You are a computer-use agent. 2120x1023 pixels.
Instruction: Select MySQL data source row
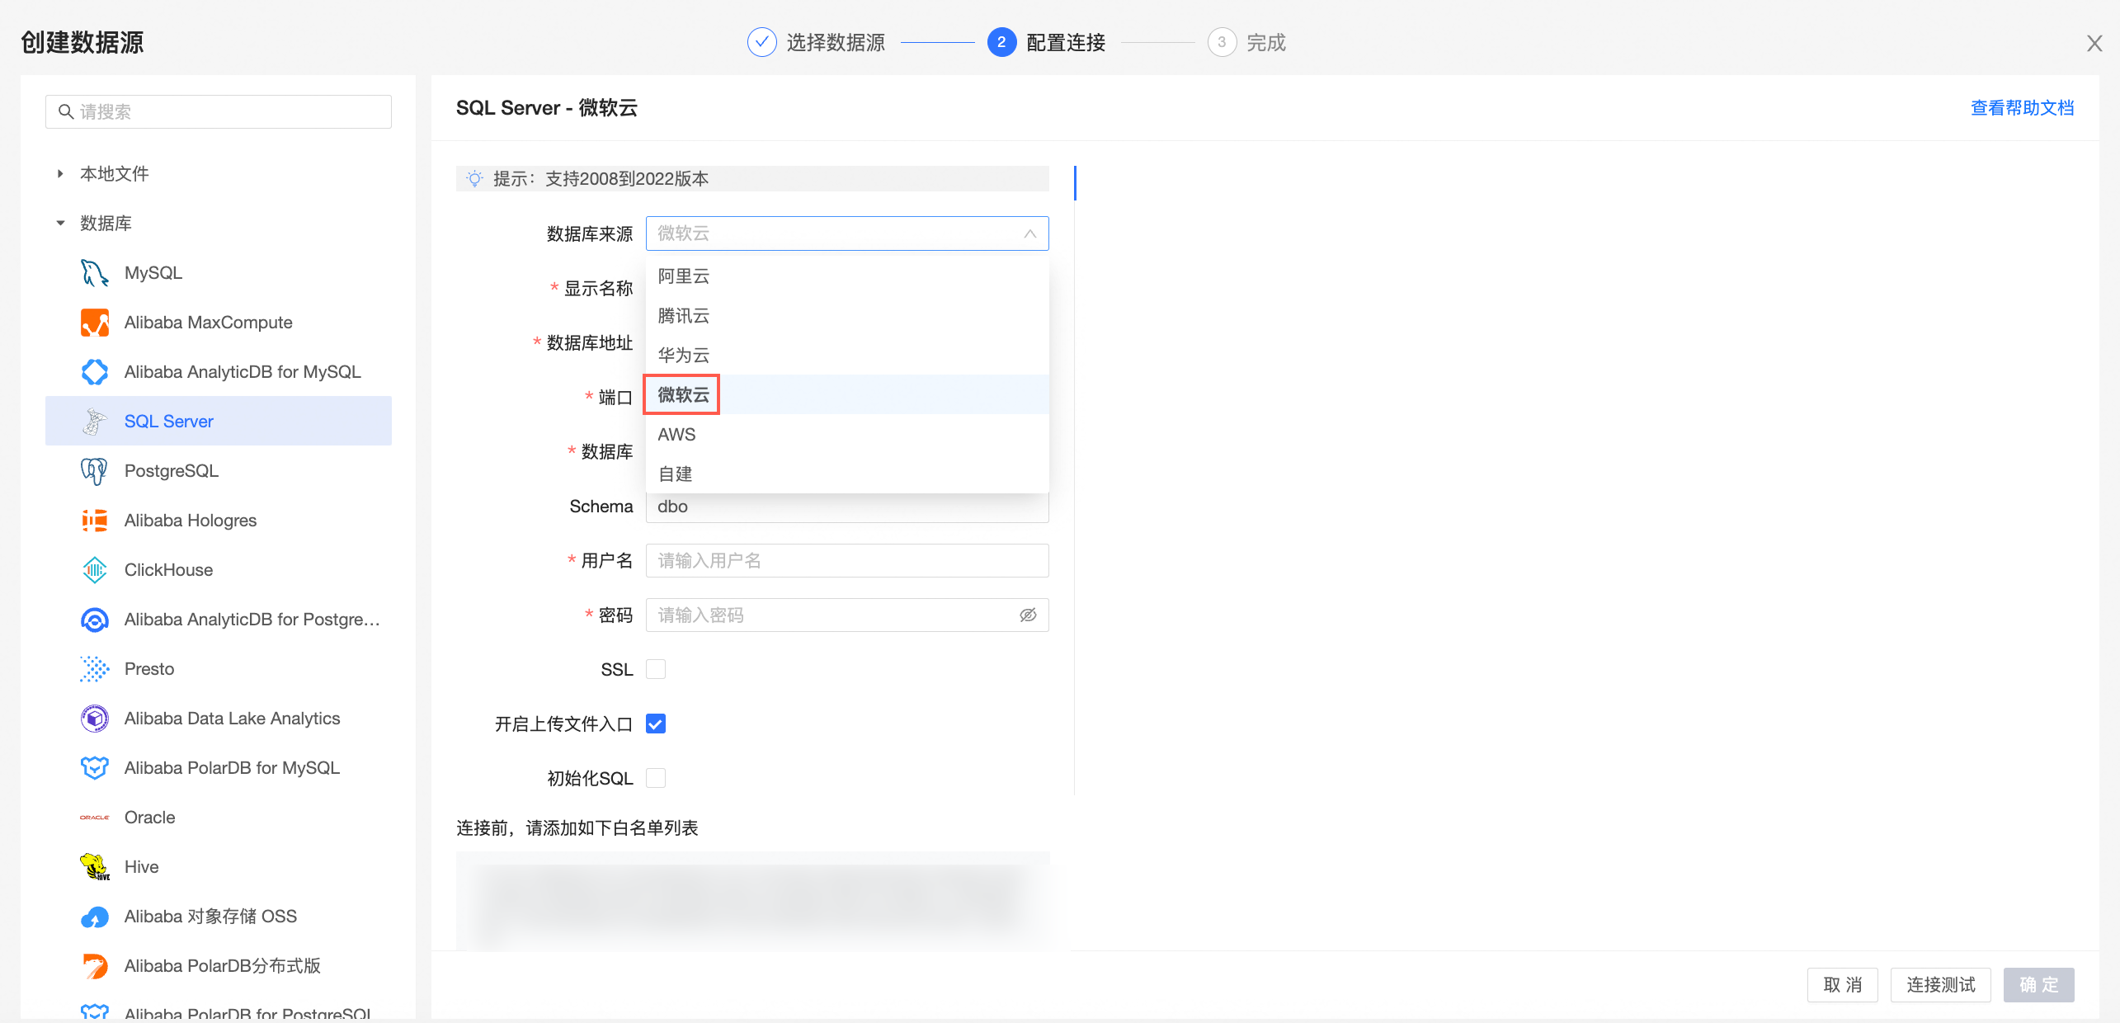[219, 273]
